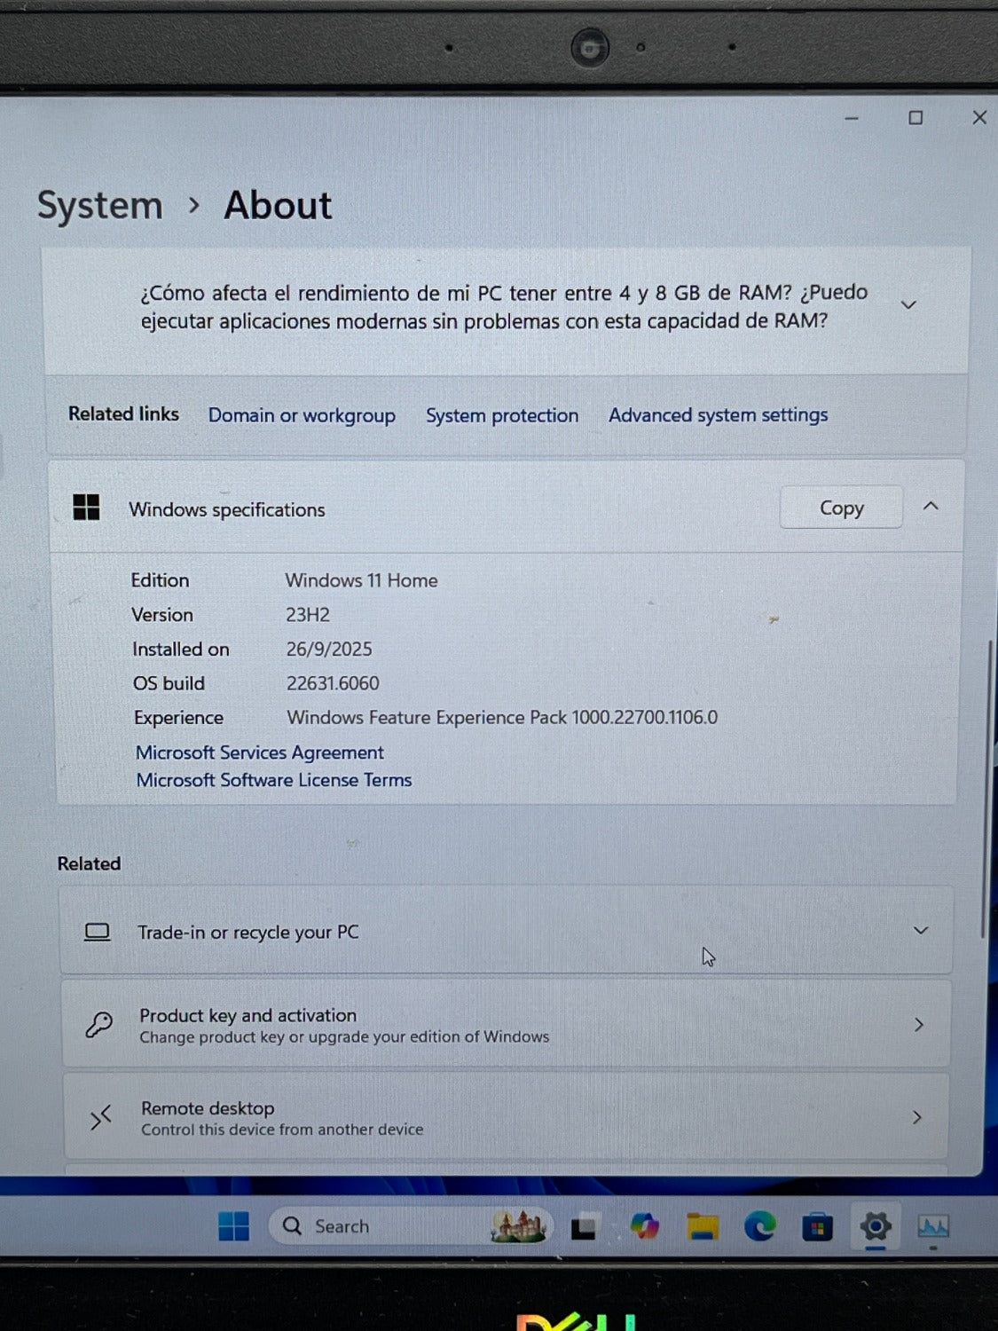Open the System protection link

502,415
